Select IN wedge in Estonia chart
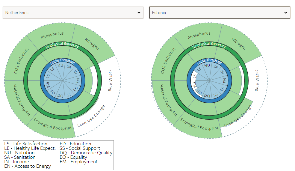Image resolution: width=295 pixels, height=171 pixels. coord(222,72)
